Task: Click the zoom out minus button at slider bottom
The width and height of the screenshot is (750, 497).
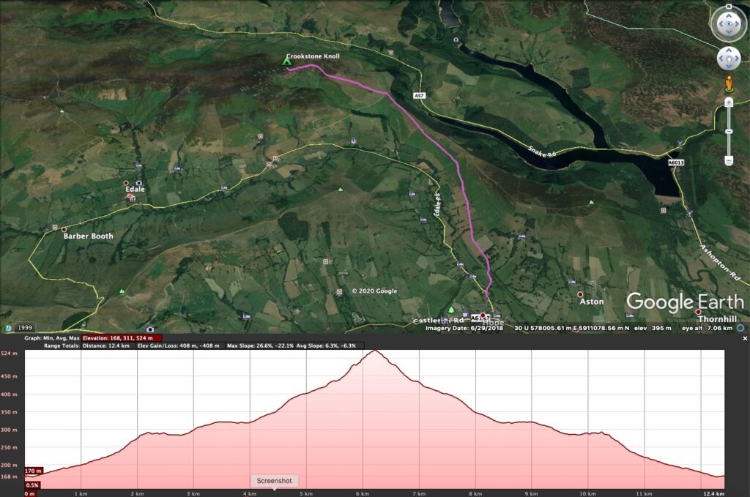Action: [x=729, y=160]
